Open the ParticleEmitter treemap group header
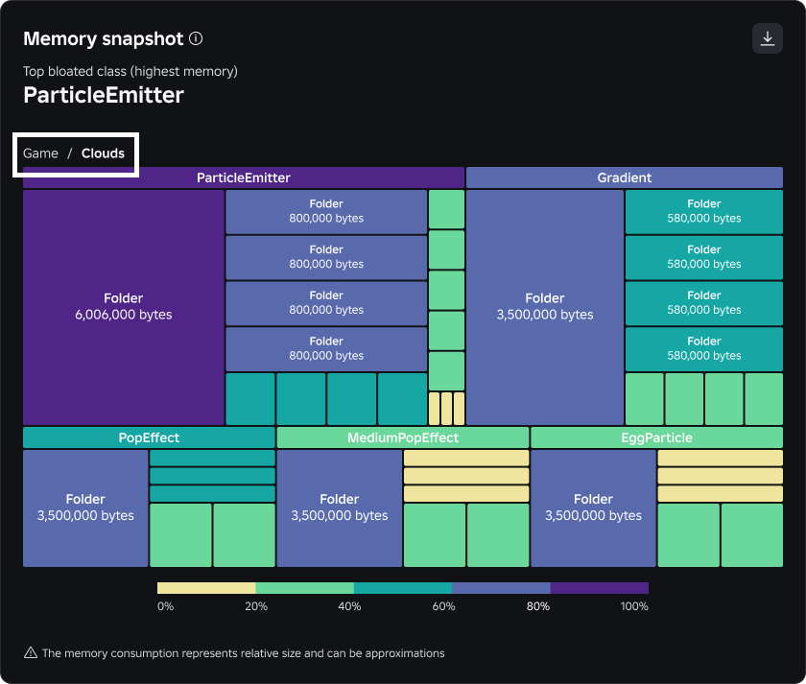 pos(244,177)
